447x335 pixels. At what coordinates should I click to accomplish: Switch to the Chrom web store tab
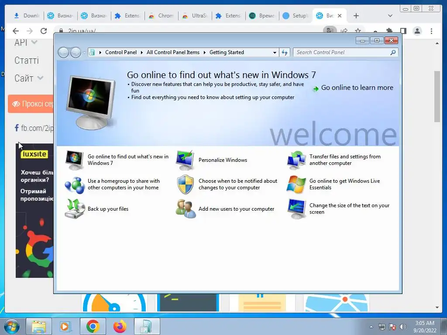[x=162, y=16]
